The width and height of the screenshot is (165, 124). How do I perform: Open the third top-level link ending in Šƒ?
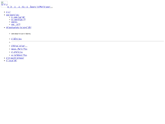point(19,28)
